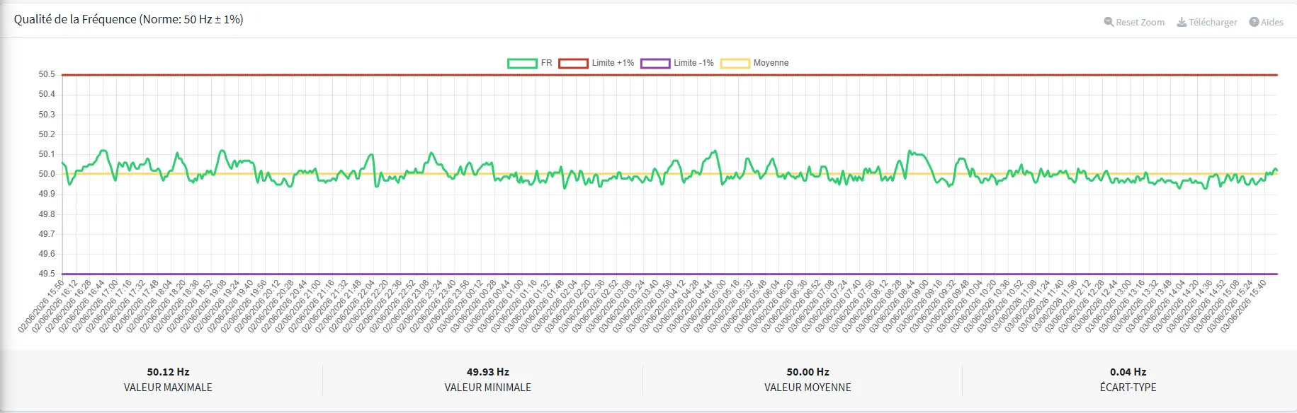Click the 50.0 y-axis label
Viewport: 1297px width, 413px height.
tap(47, 174)
